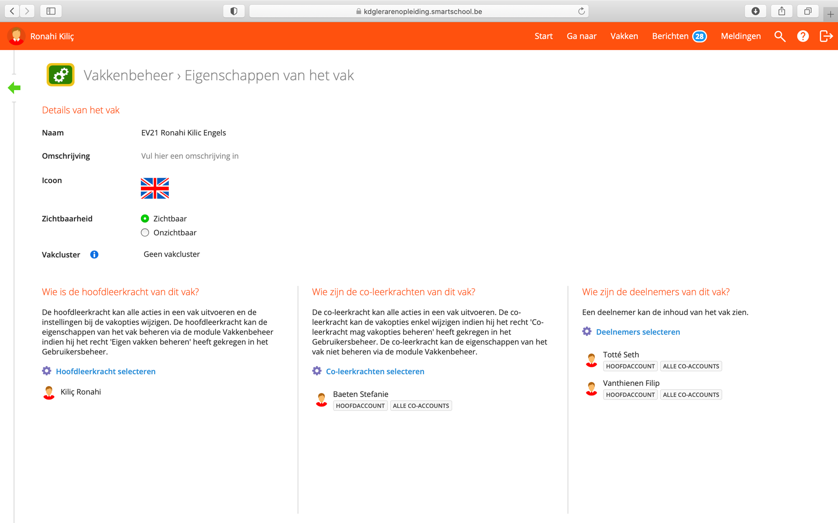Click the name Totté Seth
The height and width of the screenshot is (523, 838).
pos(621,354)
